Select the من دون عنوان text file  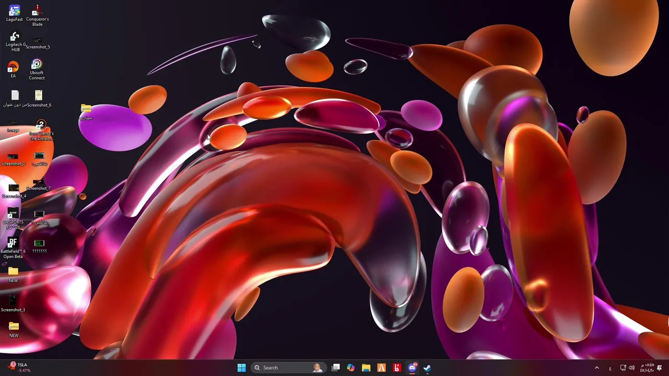click(x=15, y=99)
